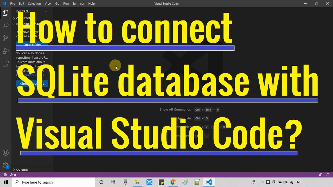Click the Wi-Fi network tray icon
The image size is (333, 187).
pos(292,182)
